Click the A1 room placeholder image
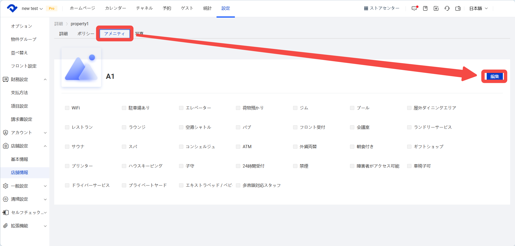Viewport: 515px width, 246px height. [81, 67]
